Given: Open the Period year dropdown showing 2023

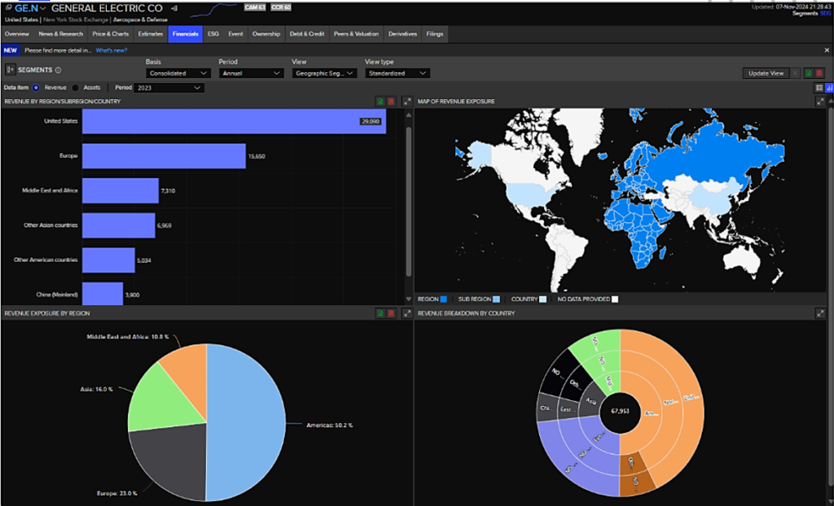Looking at the screenshot, I should [168, 88].
